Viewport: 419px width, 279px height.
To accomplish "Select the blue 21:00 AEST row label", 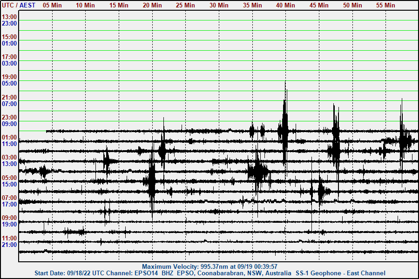I will point(9,245).
